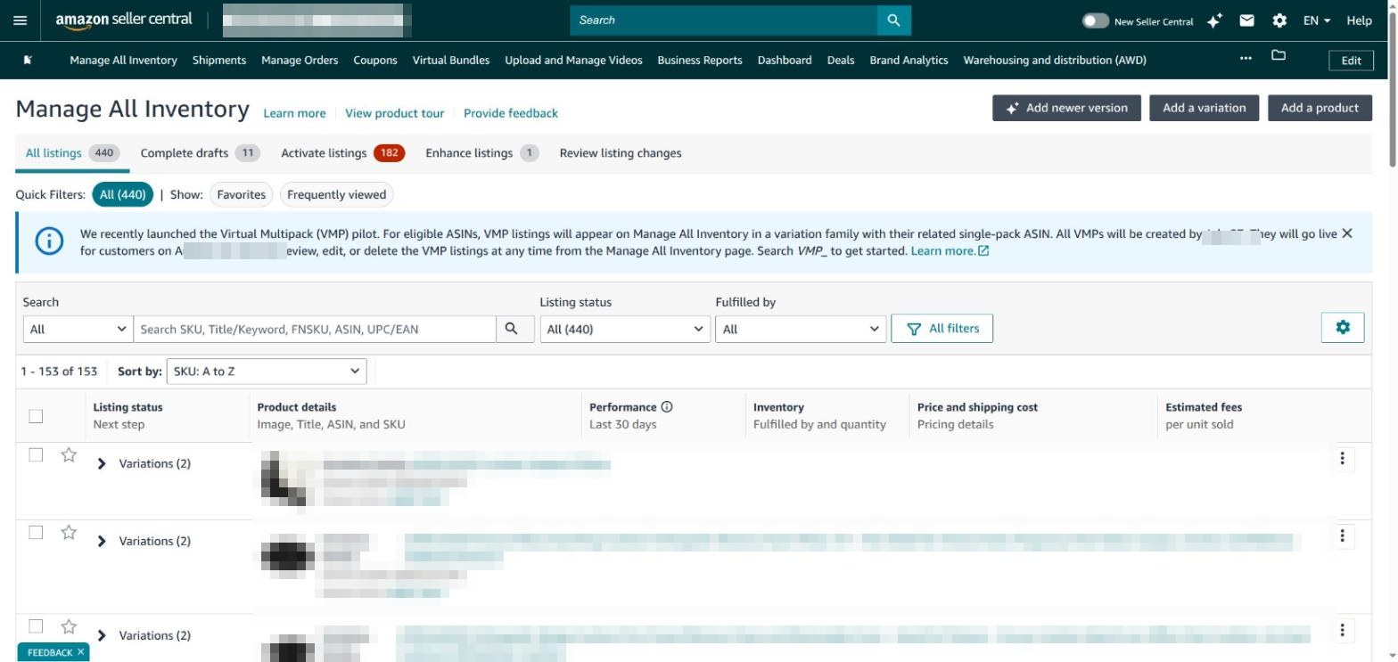The image size is (1398, 662).
Task: Open the hamburger main menu
Action: click(21, 20)
